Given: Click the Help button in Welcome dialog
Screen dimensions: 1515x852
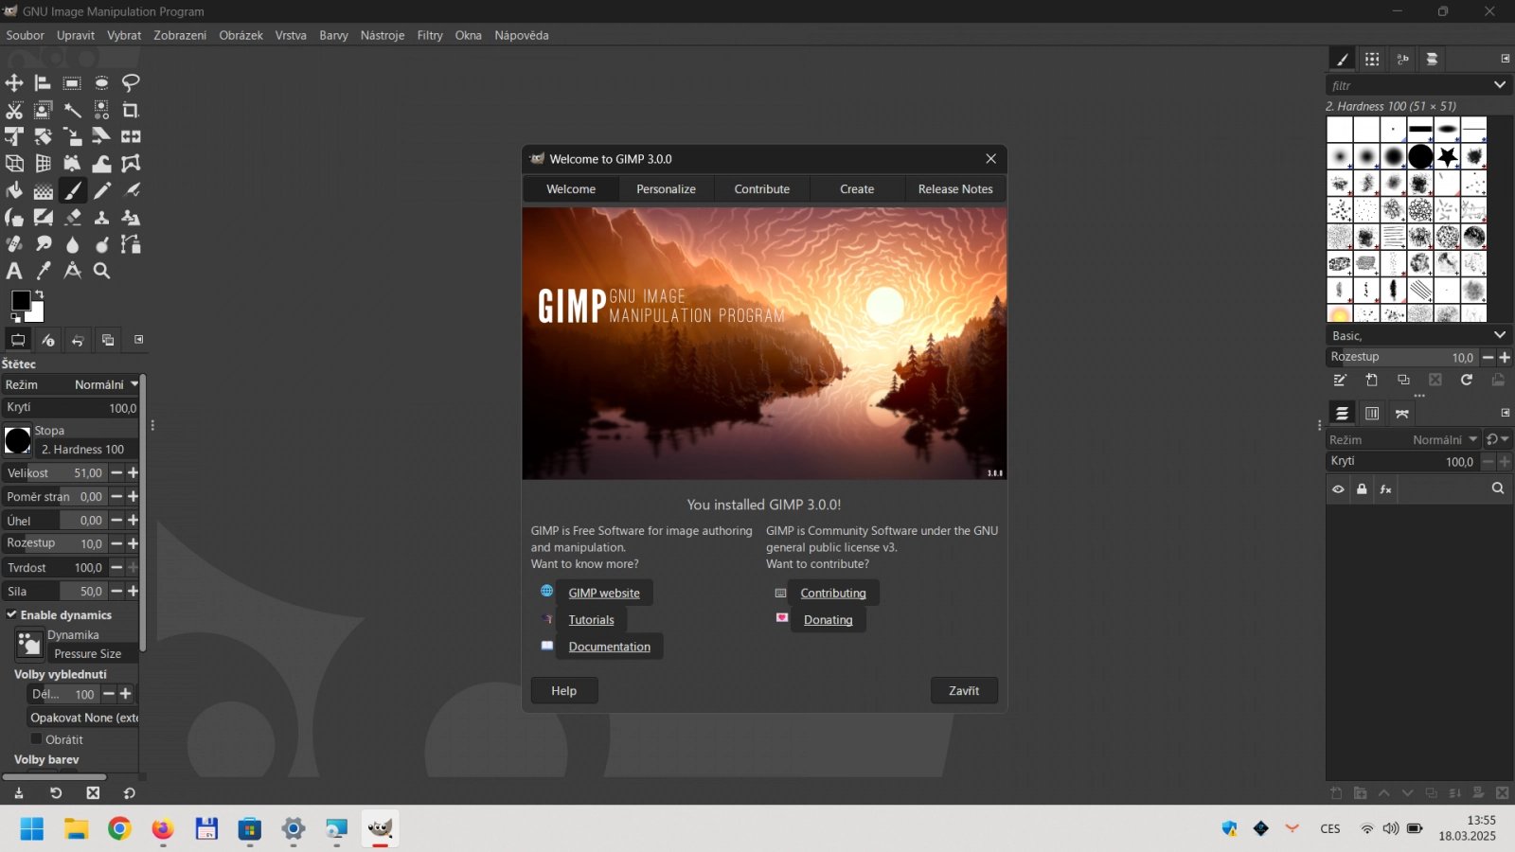Looking at the screenshot, I should [564, 691].
